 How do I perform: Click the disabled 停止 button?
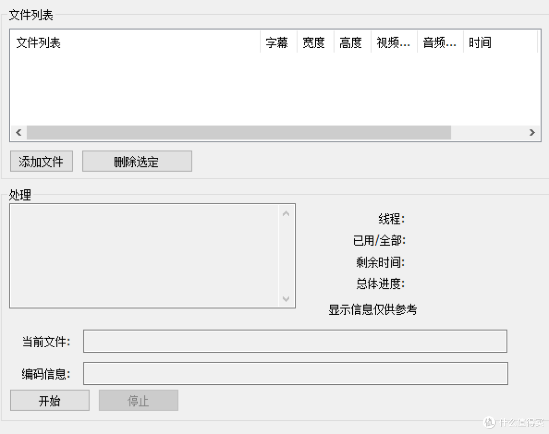139,400
